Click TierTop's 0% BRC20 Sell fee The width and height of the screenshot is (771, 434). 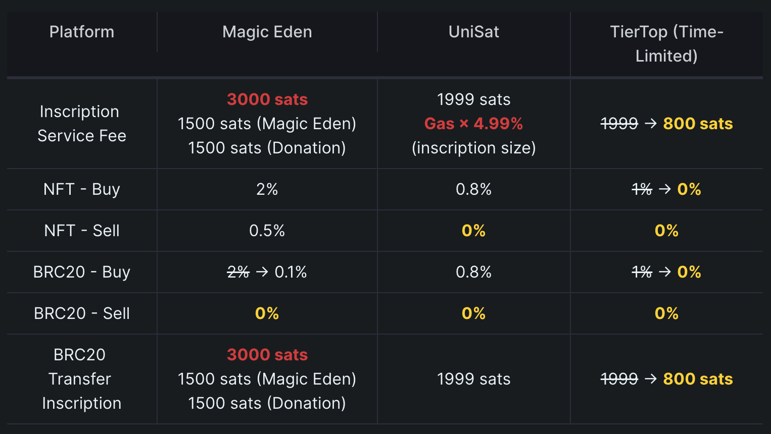pyautogui.click(x=666, y=313)
